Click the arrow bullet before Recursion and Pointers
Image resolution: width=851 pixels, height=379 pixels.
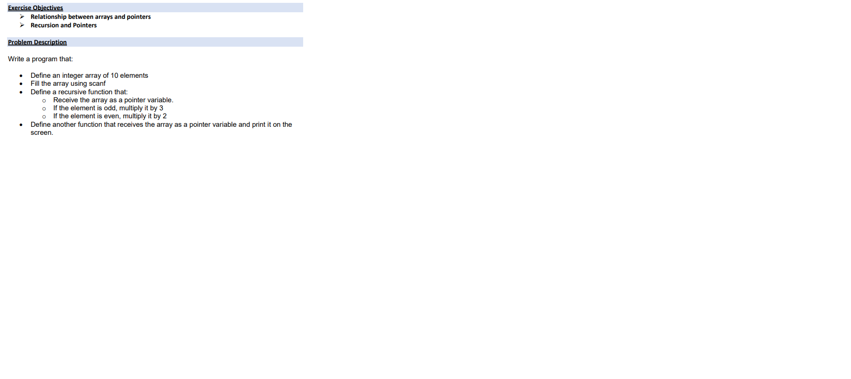click(22, 25)
